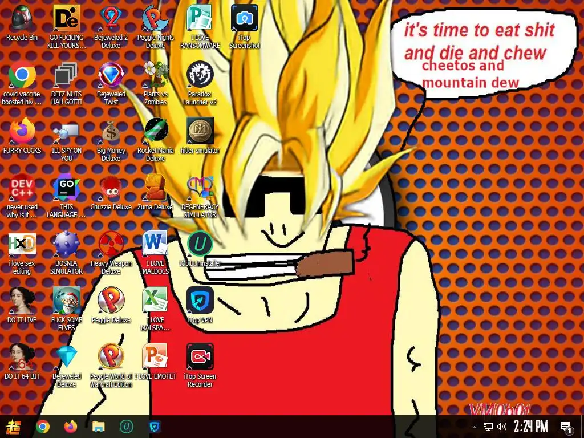Expand the hidden system tray icons
The image size is (584, 438).
click(x=474, y=427)
